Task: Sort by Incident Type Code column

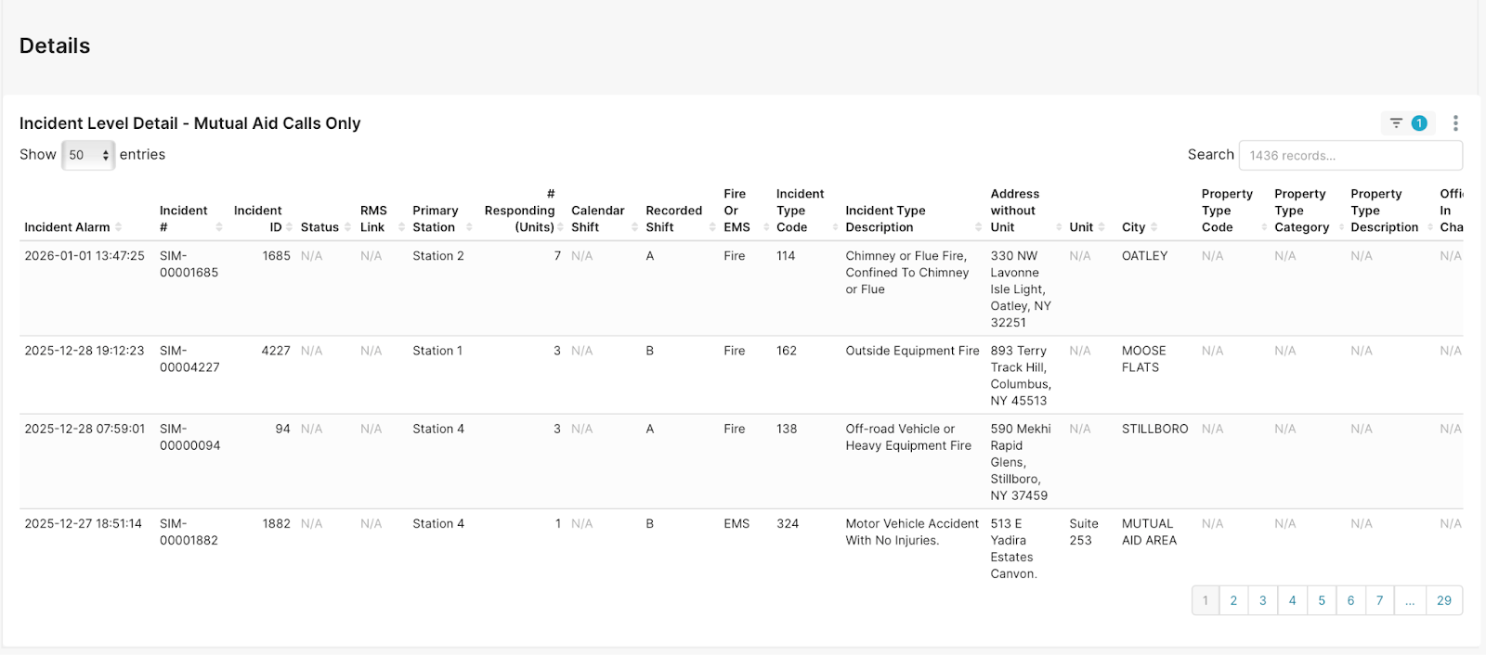Action: (x=806, y=211)
